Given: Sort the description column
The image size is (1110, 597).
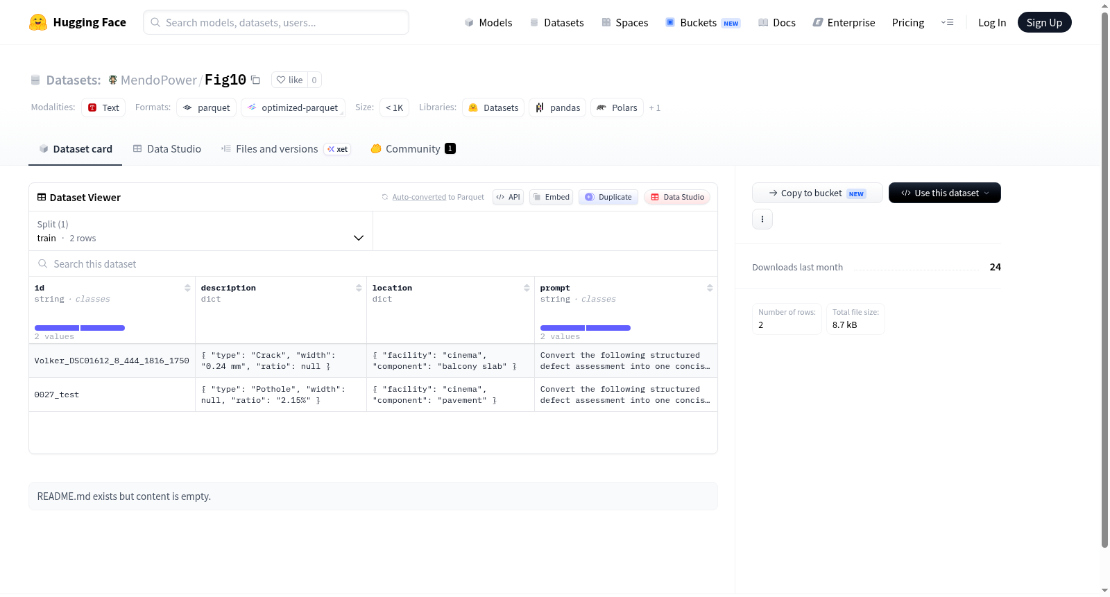Looking at the screenshot, I should 359,288.
